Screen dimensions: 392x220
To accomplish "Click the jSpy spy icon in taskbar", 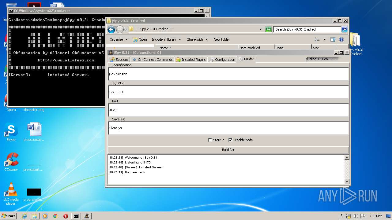I will click(87, 216).
